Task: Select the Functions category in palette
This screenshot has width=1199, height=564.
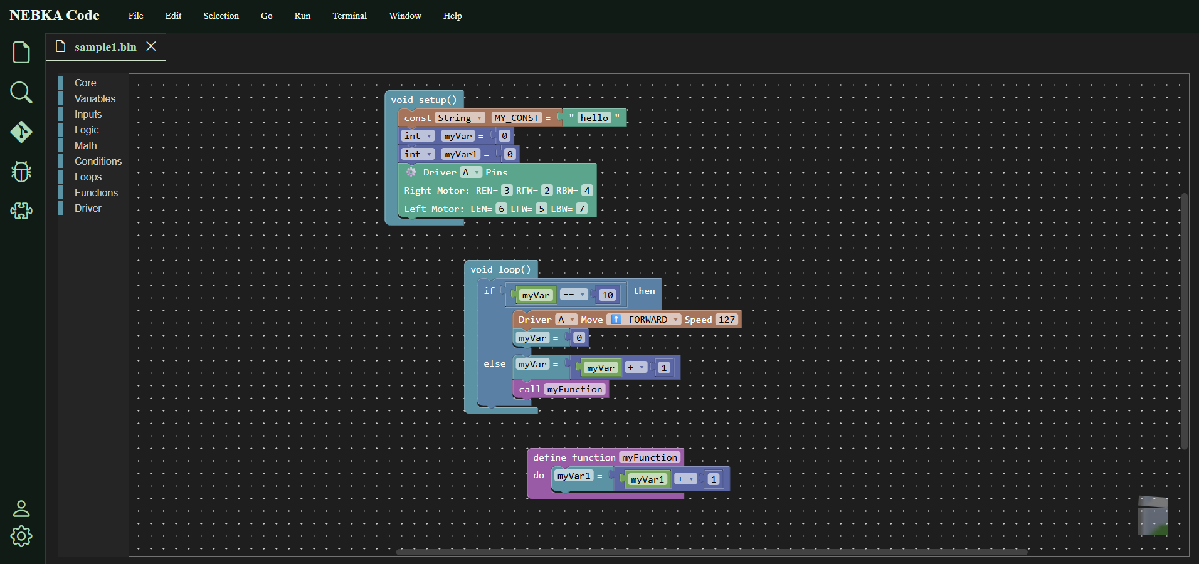Action: click(x=96, y=192)
